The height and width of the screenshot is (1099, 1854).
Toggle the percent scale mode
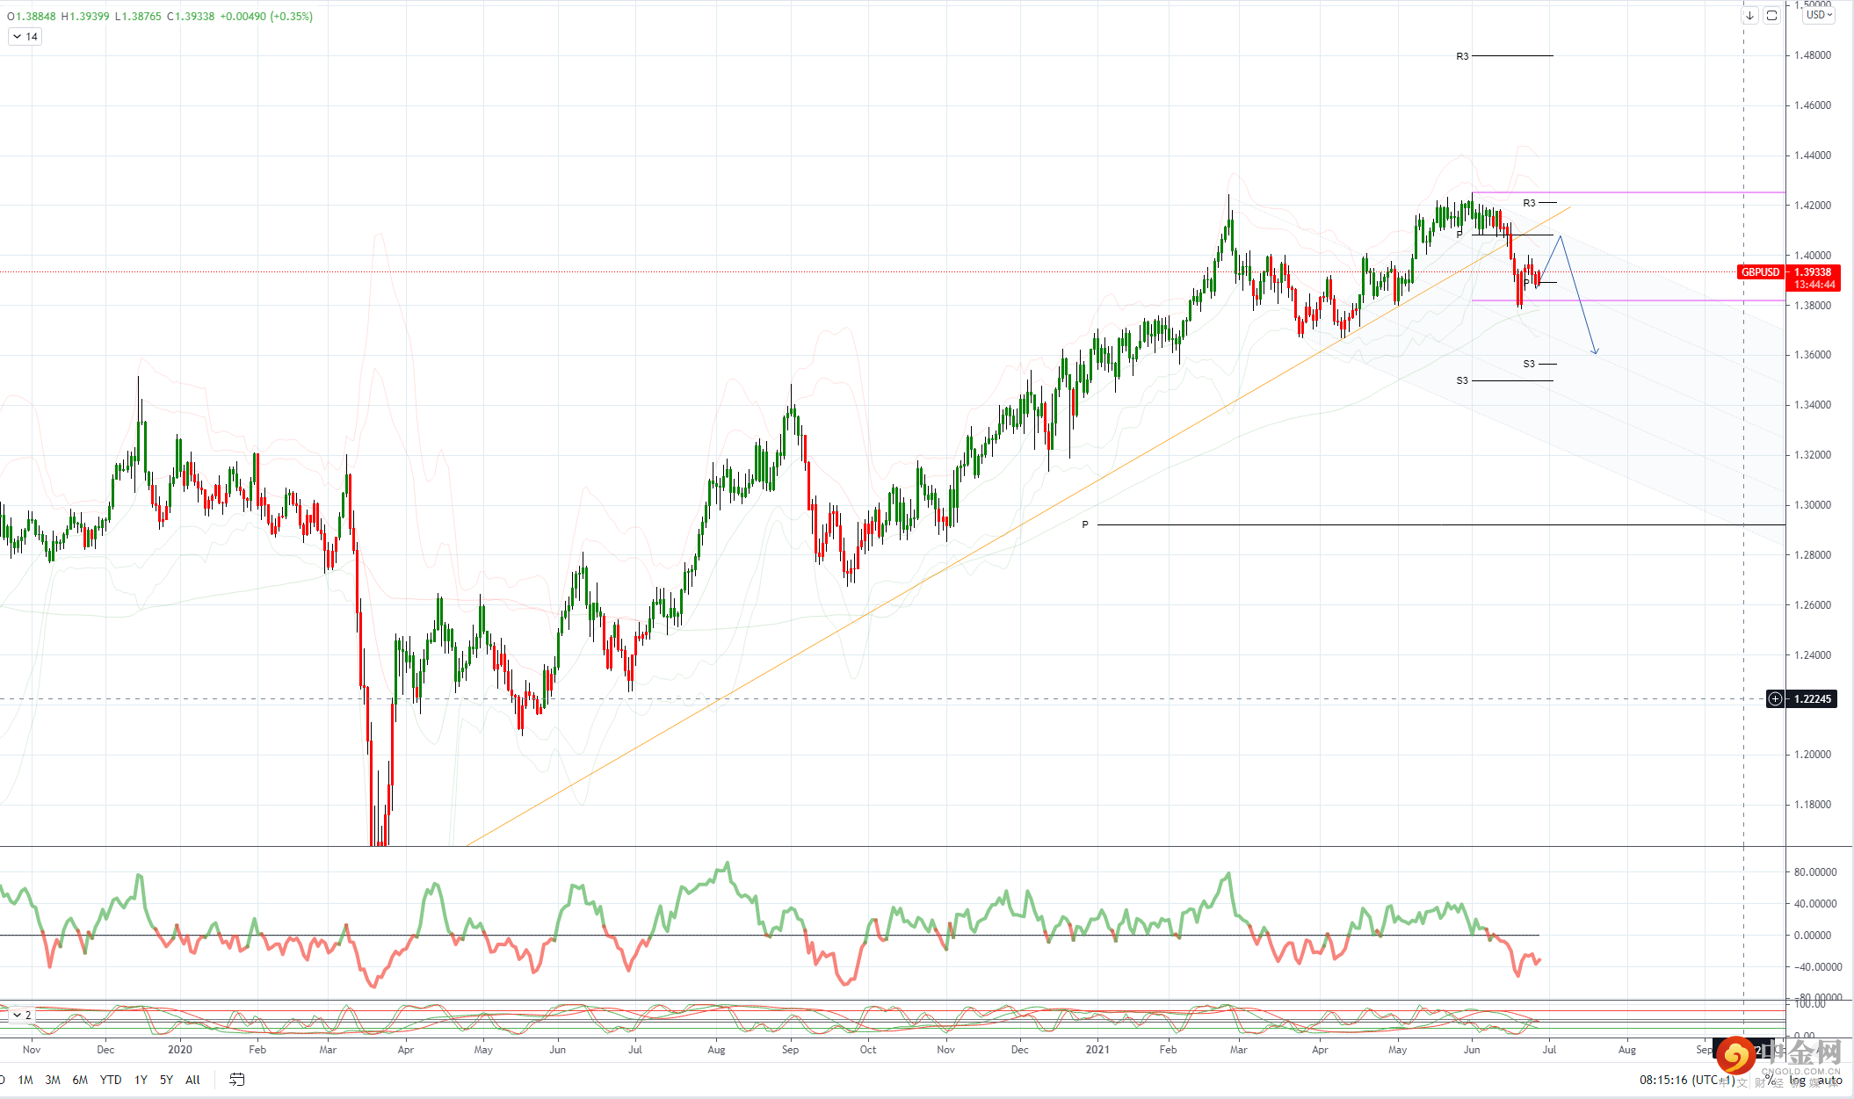pos(1768,1080)
